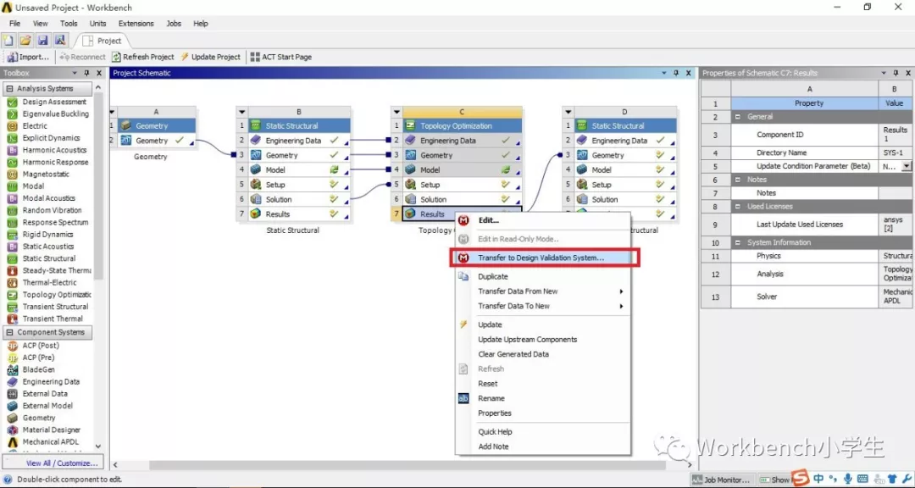
Task: Select the Steady-State Thermal icon
Action: (x=12, y=270)
